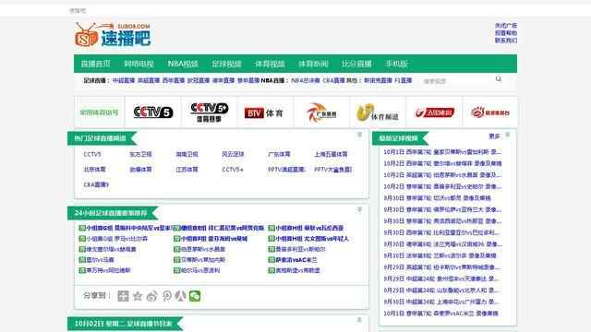Open the 9月29日 中超第24轮 山东鲁能 video
Image resolution: width=591 pixels, height=332 pixels.
tap(441, 290)
